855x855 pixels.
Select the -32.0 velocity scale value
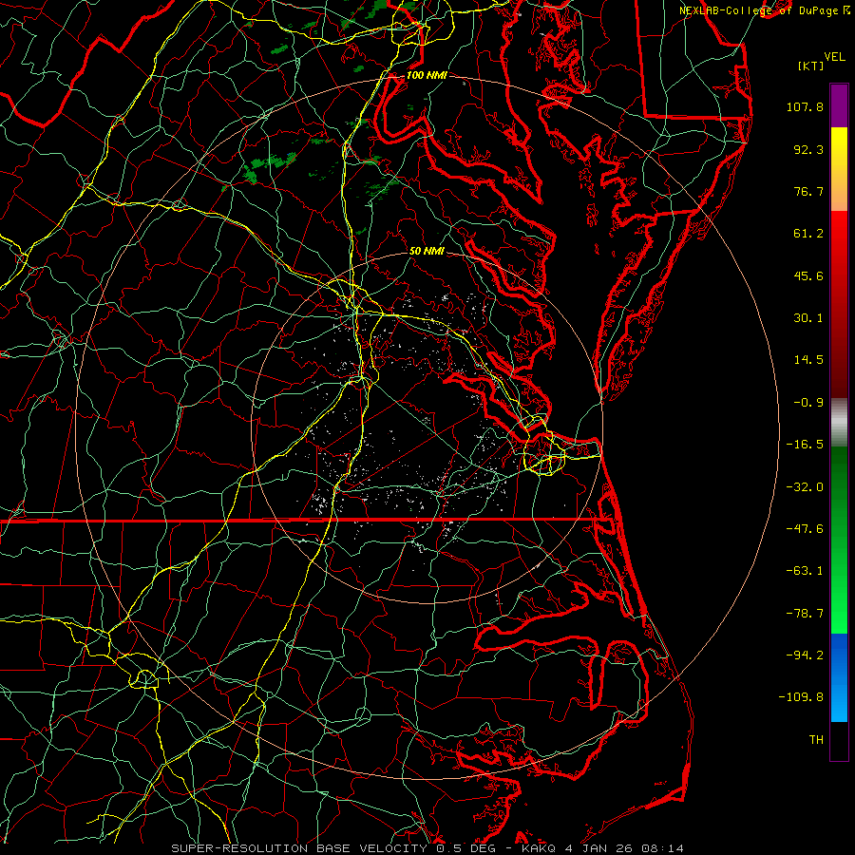click(805, 487)
